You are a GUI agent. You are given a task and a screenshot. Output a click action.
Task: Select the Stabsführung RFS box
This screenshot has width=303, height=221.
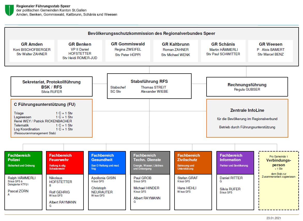point(149,86)
